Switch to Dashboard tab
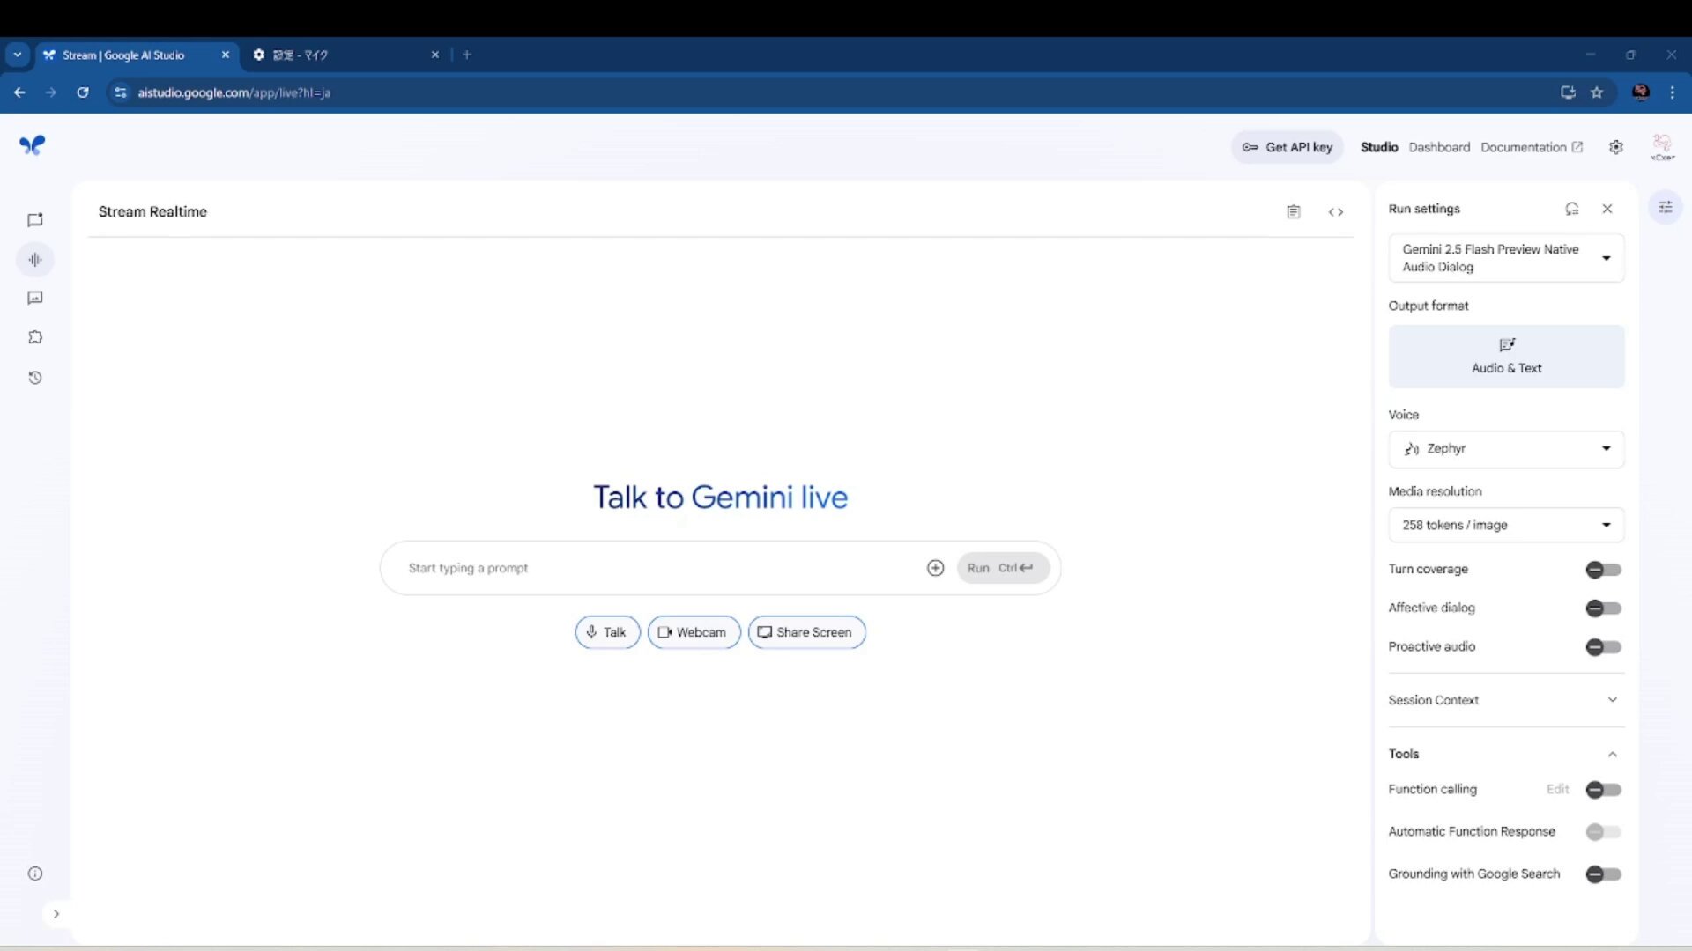This screenshot has width=1692, height=951. 1439,147
